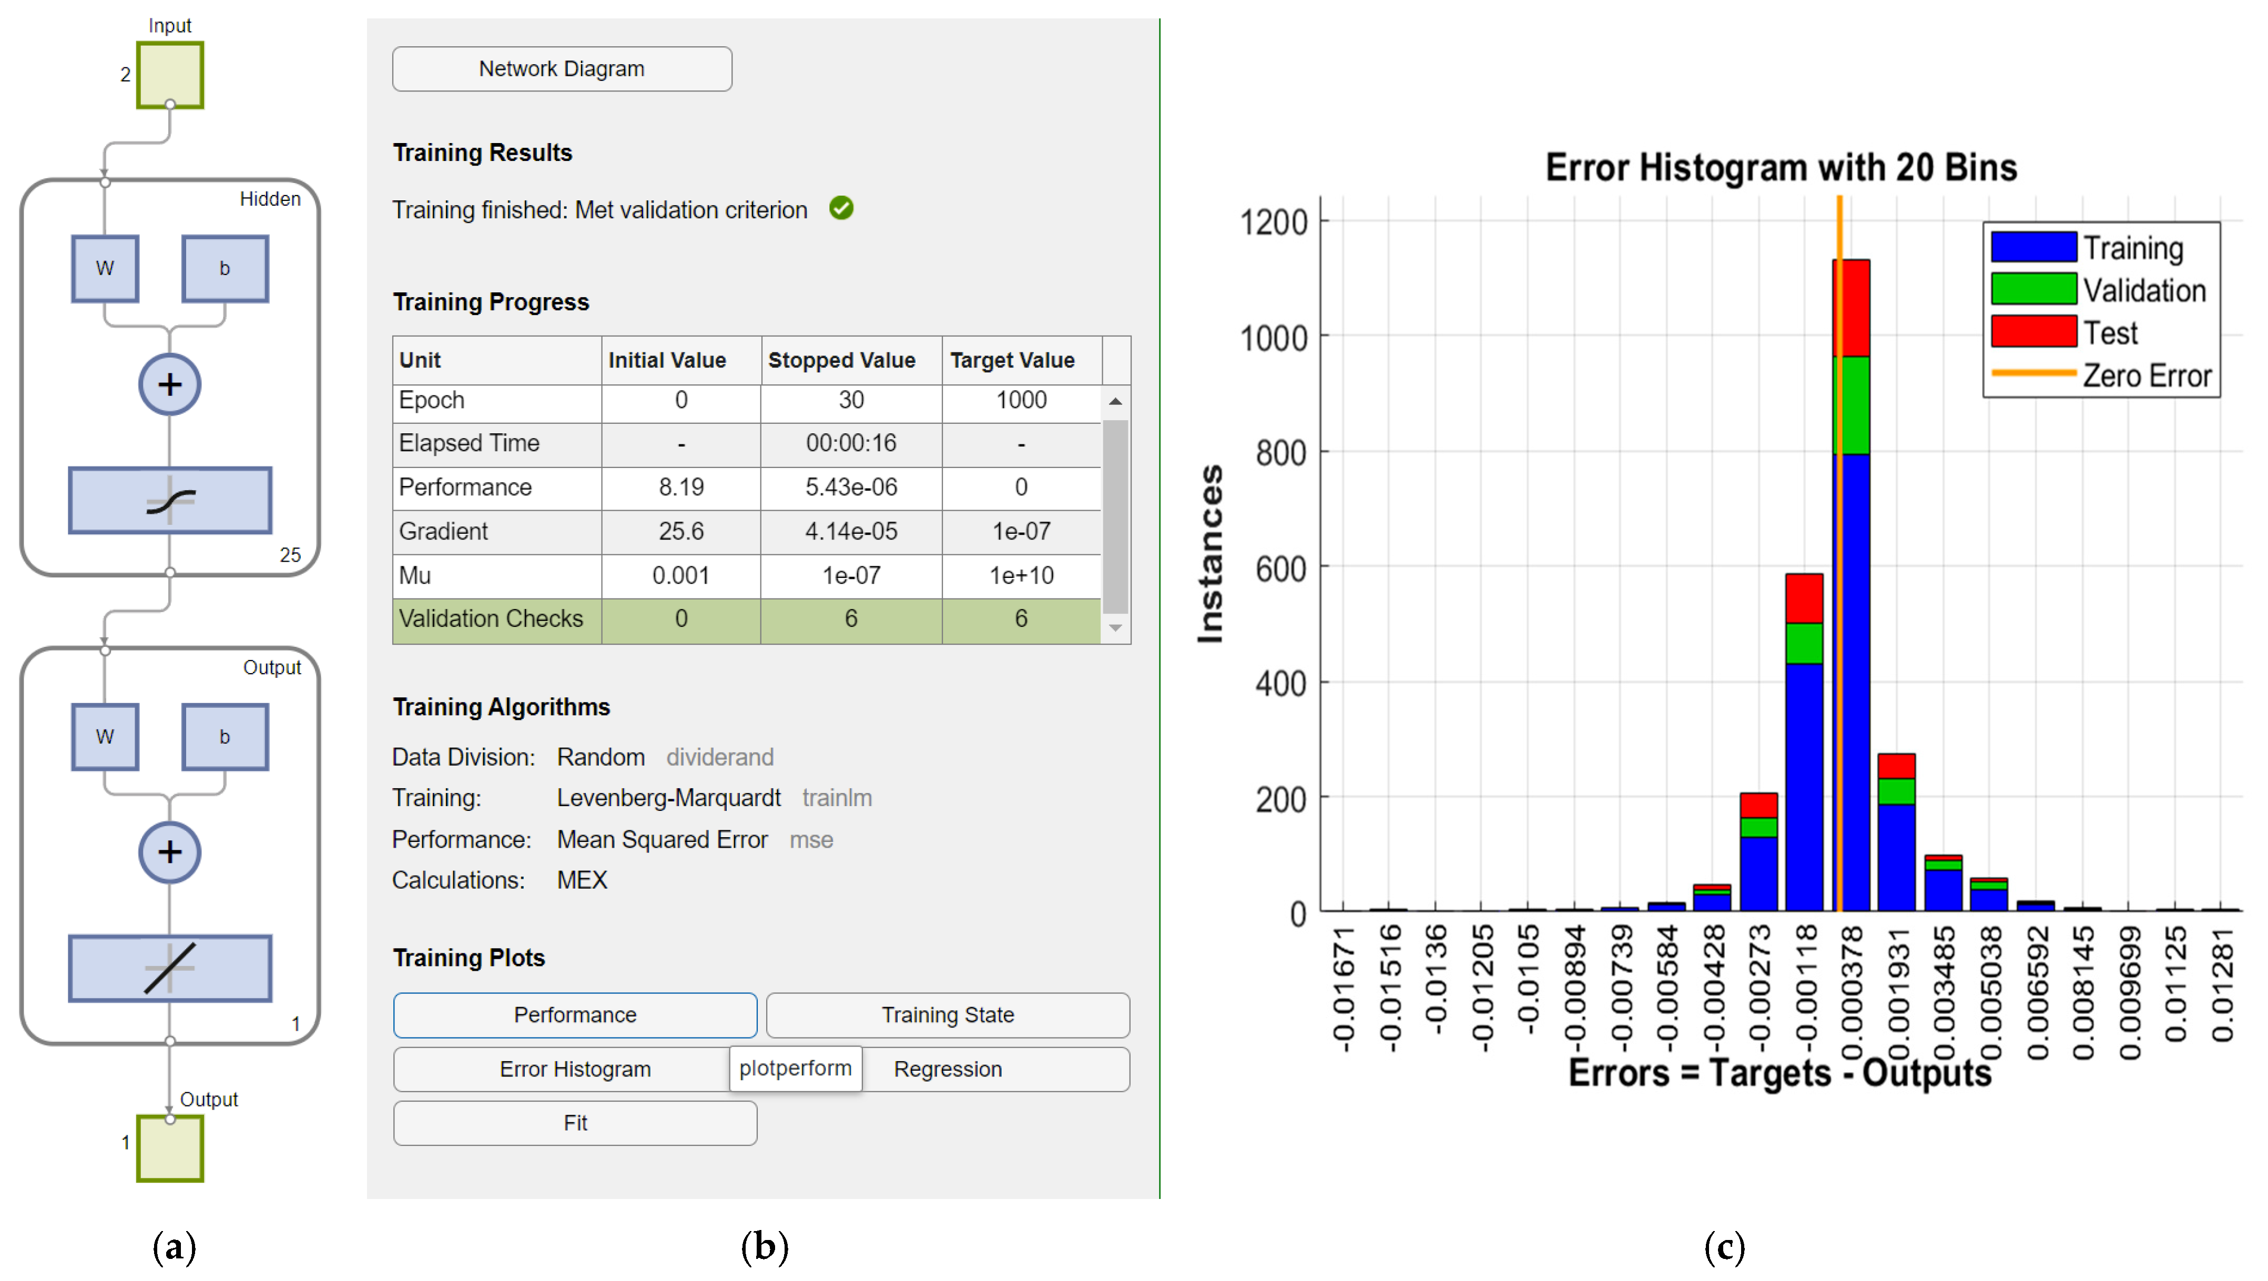Viewport: 2268px width, 1281px height.
Task: Open the Fit plot
Action: pyautogui.click(x=575, y=1123)
